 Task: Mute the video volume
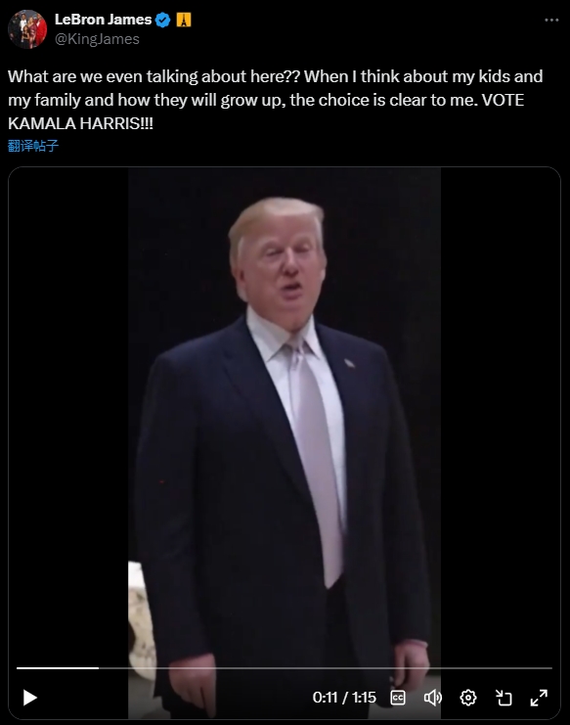(x=433, y=698)
